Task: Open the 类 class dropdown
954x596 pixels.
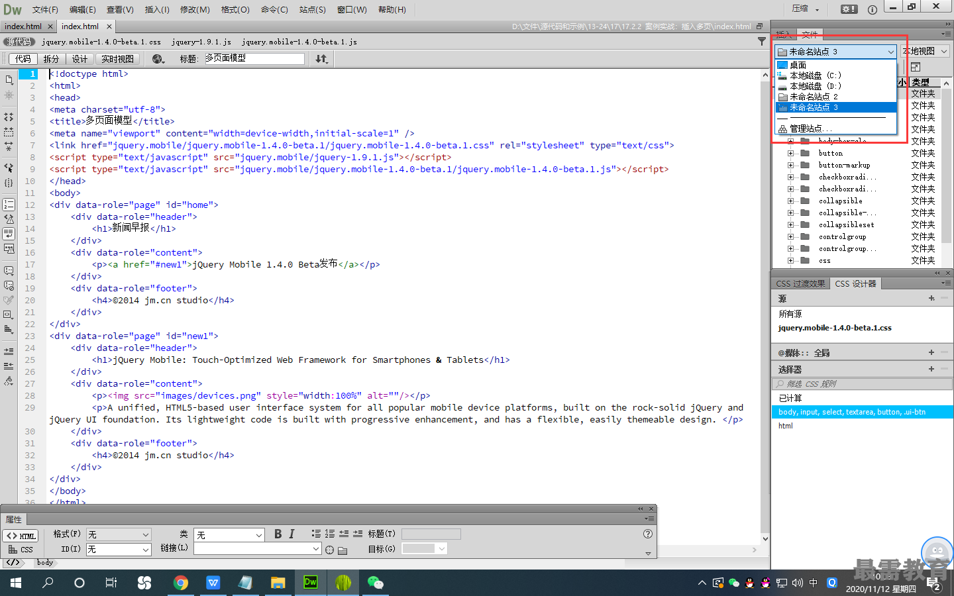Action: coord(229,534)
